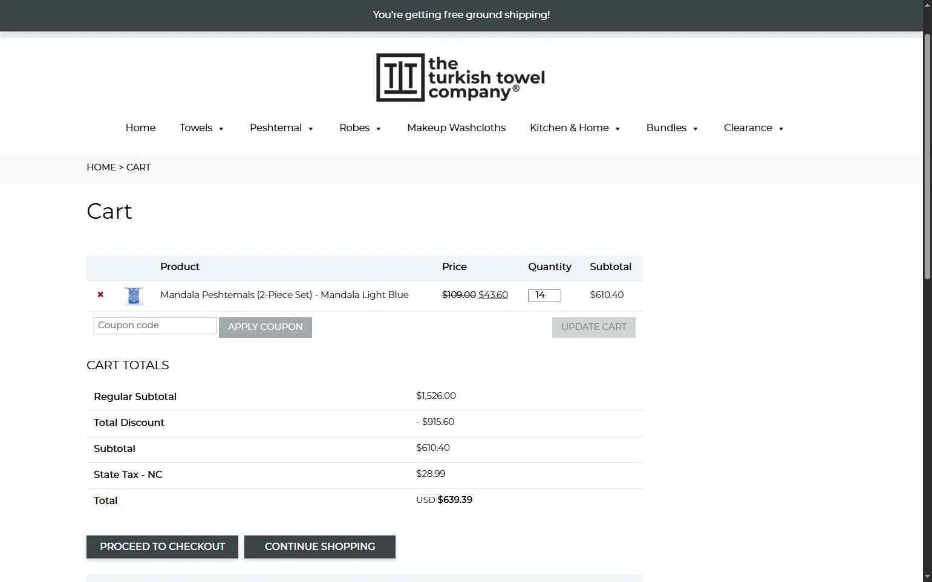This screenshot has width=932, height=582.
Task: Click Proceed to Checkout button
Action: pyautogui.click(x=162, y=547)
